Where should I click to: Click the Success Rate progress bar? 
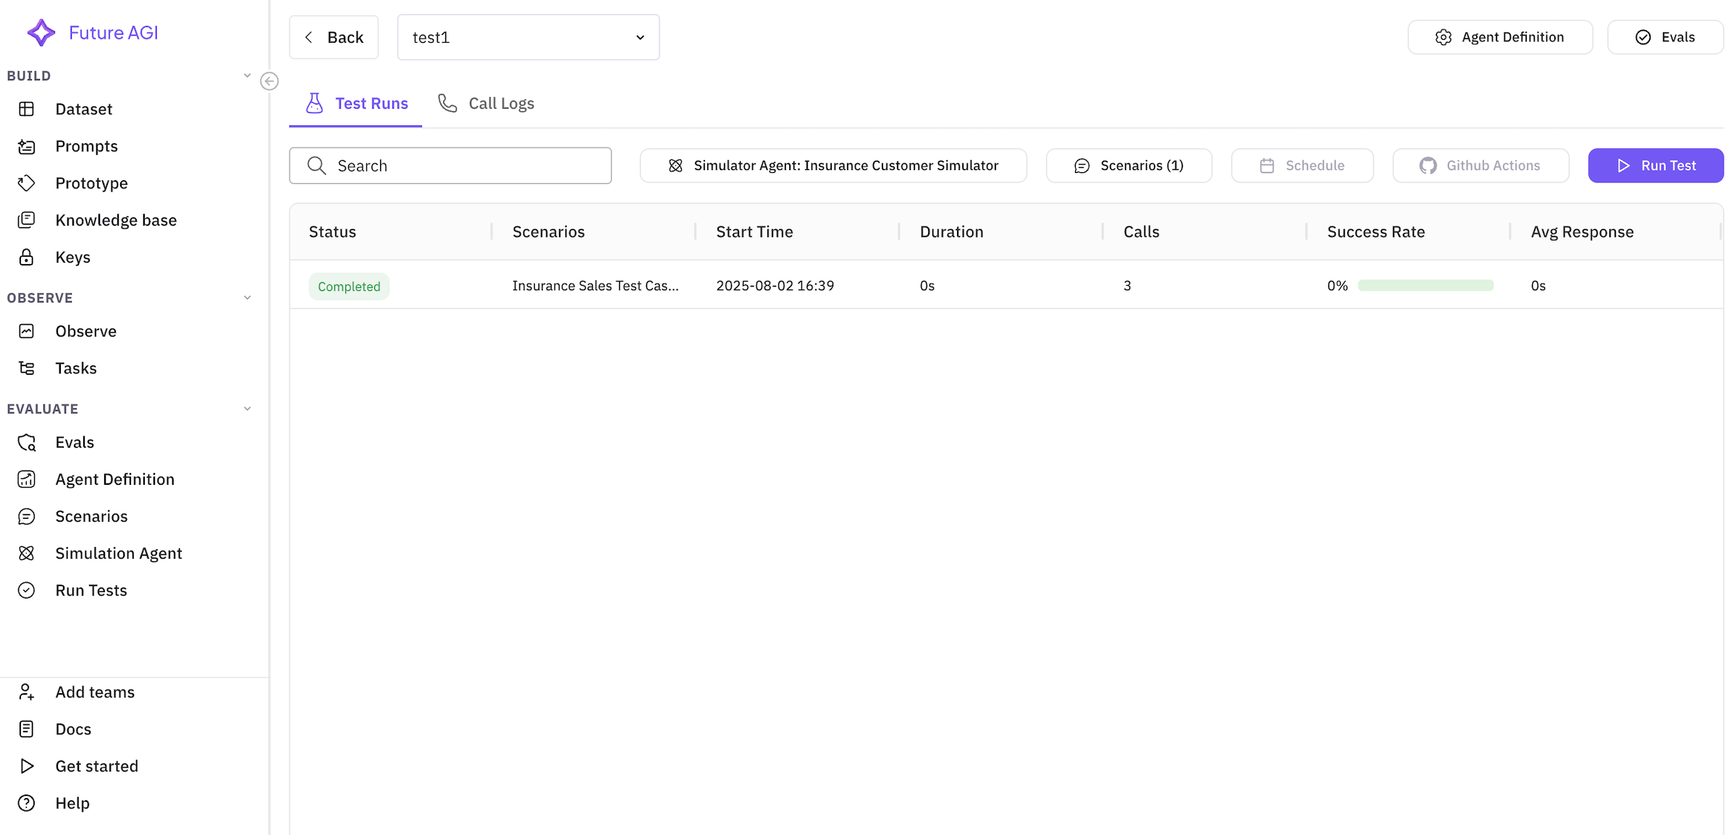coord(1425,286)
